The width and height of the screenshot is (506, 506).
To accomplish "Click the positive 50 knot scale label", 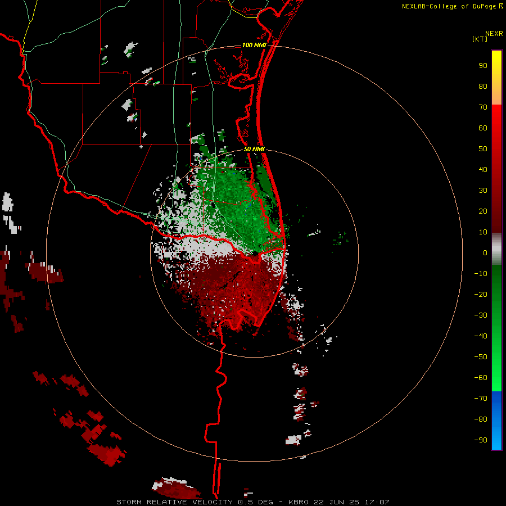I will click(483, 149).
